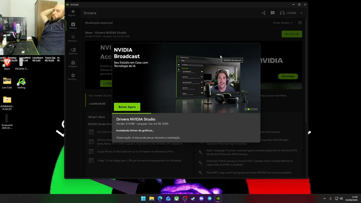Open Steam from the taskbar
Image resolution: width=361 pixels, height=203 pixels.
pos(193,198)
